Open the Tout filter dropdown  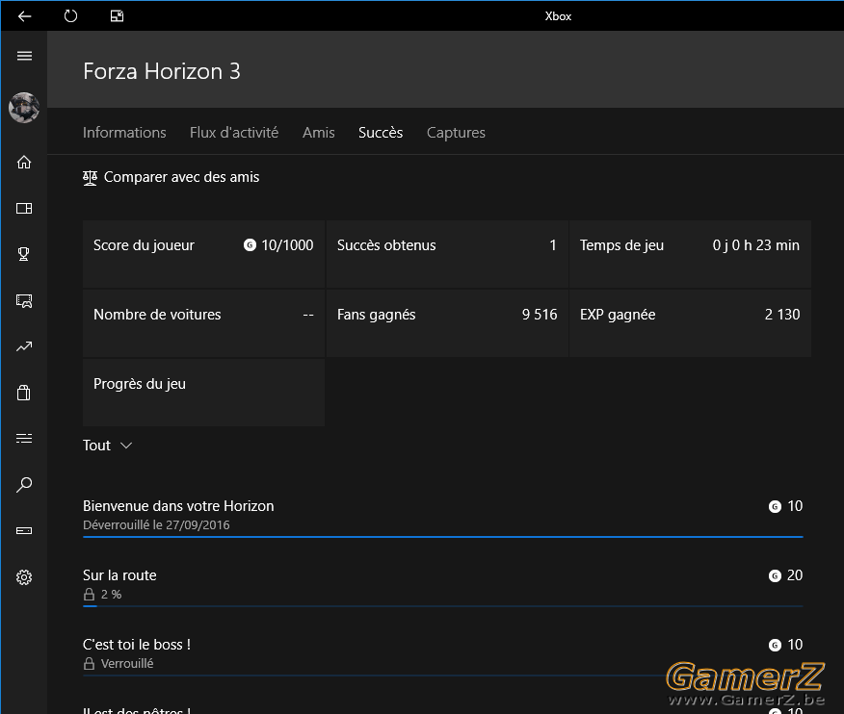[x=107, y=446]
